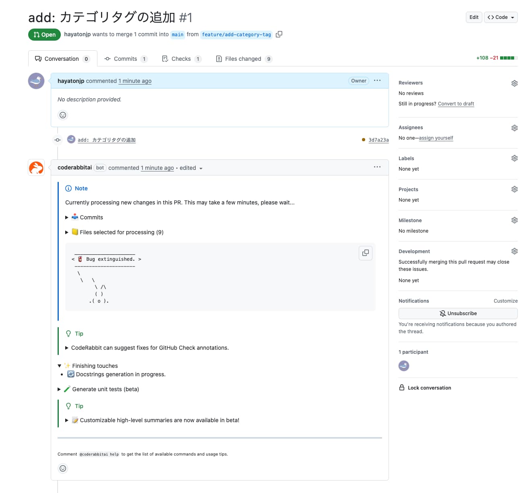Open the Code dropdown button

(500, 17)
